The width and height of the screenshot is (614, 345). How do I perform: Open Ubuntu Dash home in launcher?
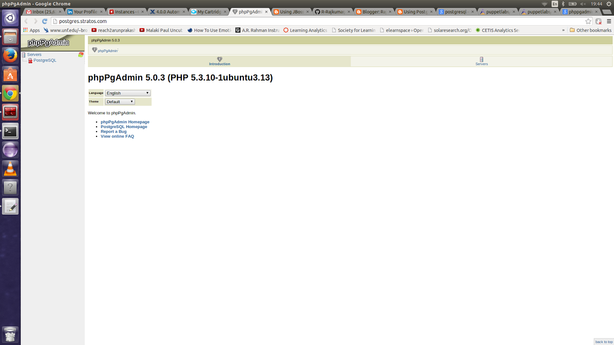10,18
